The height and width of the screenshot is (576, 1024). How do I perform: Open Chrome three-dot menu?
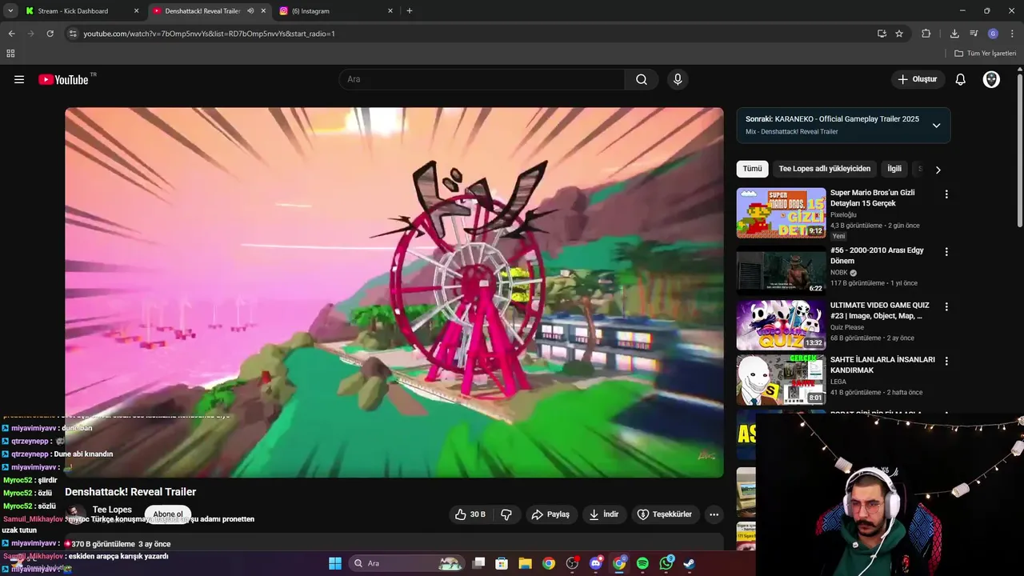(x=1013, y=34)
